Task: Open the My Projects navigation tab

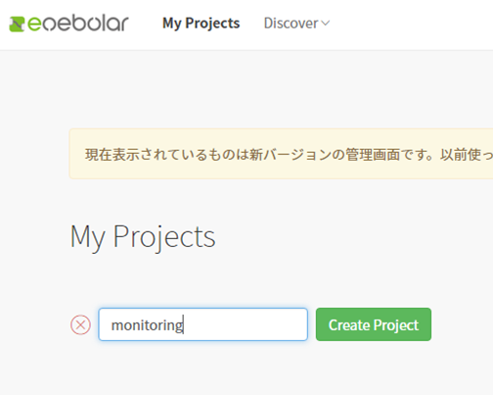Action: [201, 24]
